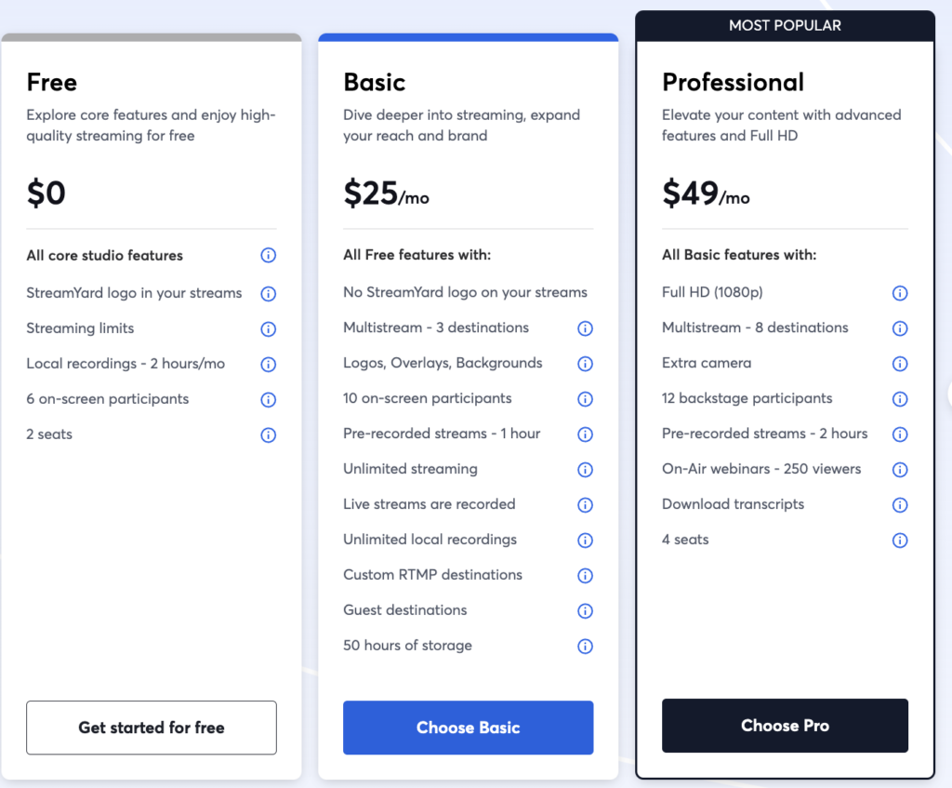Click info icon next to Custom RTMP destinations
Viewport: 952px width, 788px height.
(x=585, y=575)
